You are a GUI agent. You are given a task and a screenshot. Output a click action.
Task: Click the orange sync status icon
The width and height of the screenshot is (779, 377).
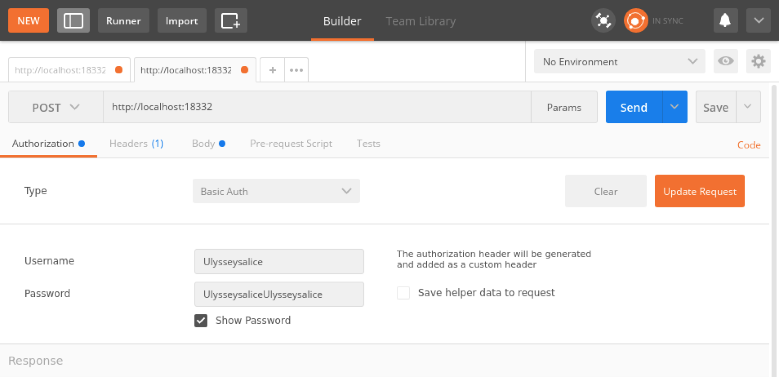pos(636,21)
